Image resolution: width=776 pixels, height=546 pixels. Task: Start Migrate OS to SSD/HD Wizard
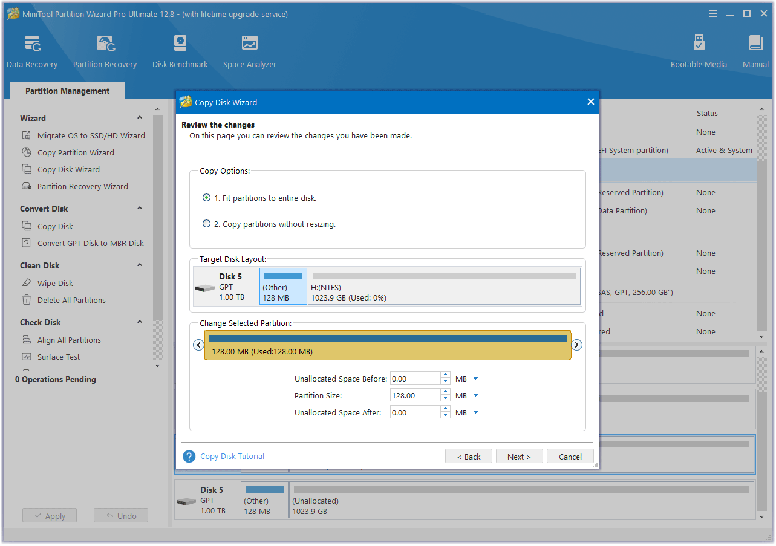(x=83, y=135)
